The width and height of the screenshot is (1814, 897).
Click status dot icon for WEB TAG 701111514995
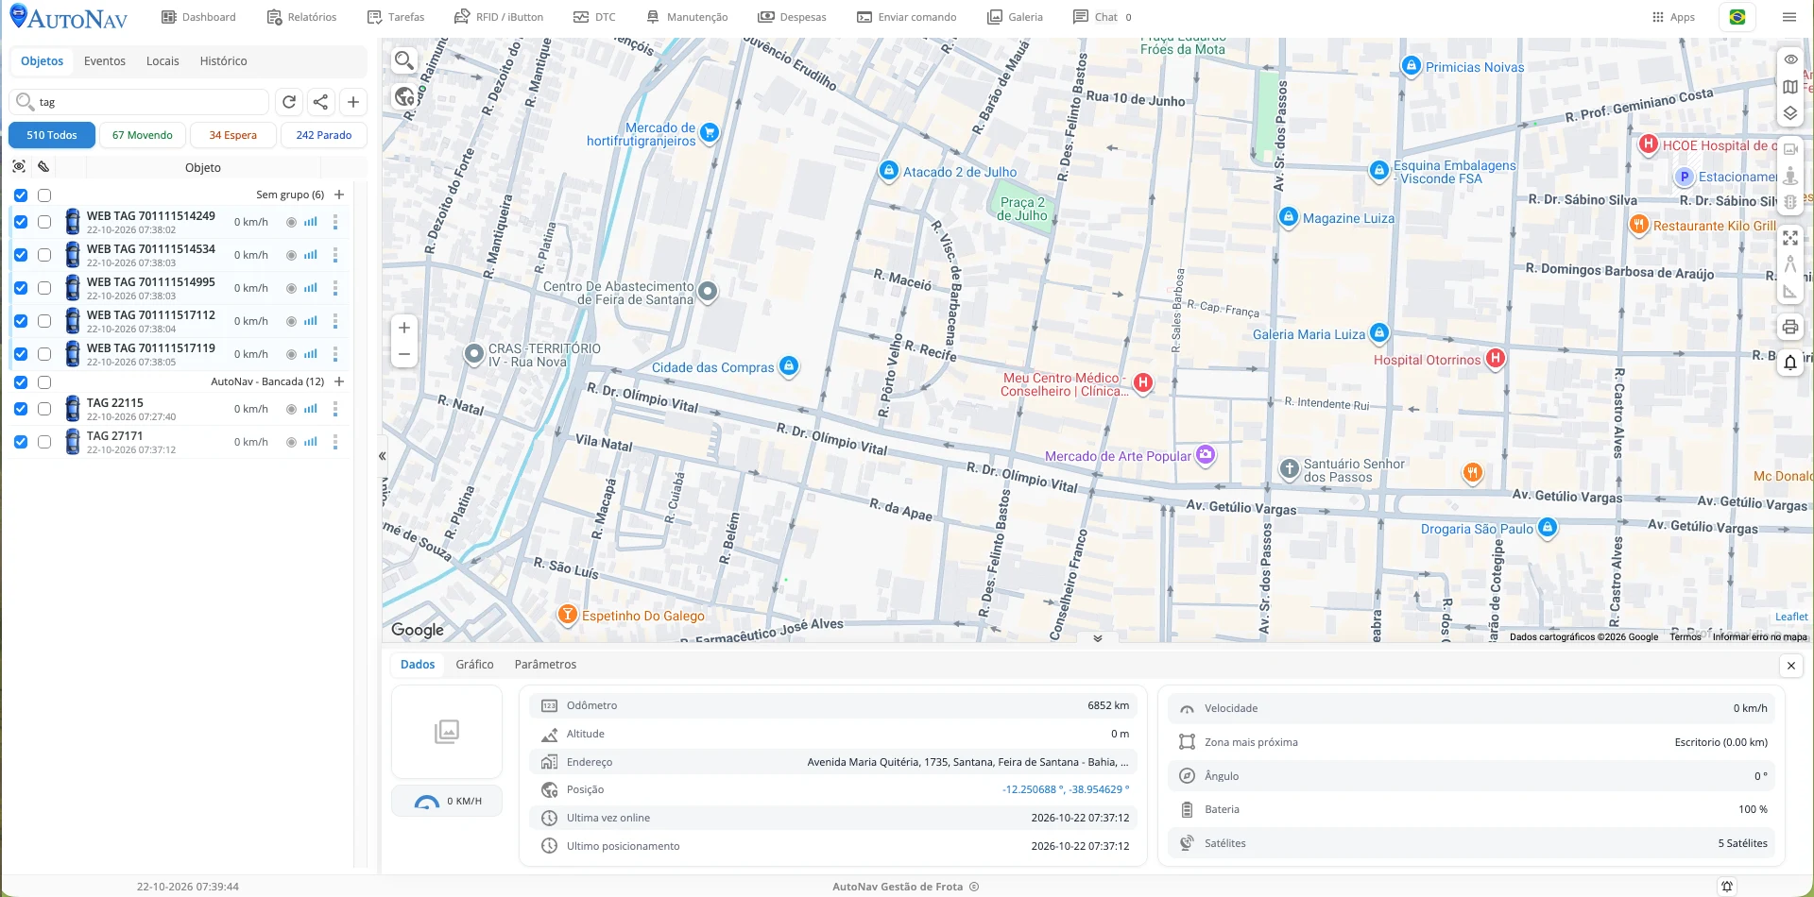tap(291, 288)
